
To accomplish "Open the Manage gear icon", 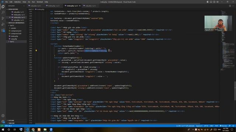I will click(x=3, y=121).
